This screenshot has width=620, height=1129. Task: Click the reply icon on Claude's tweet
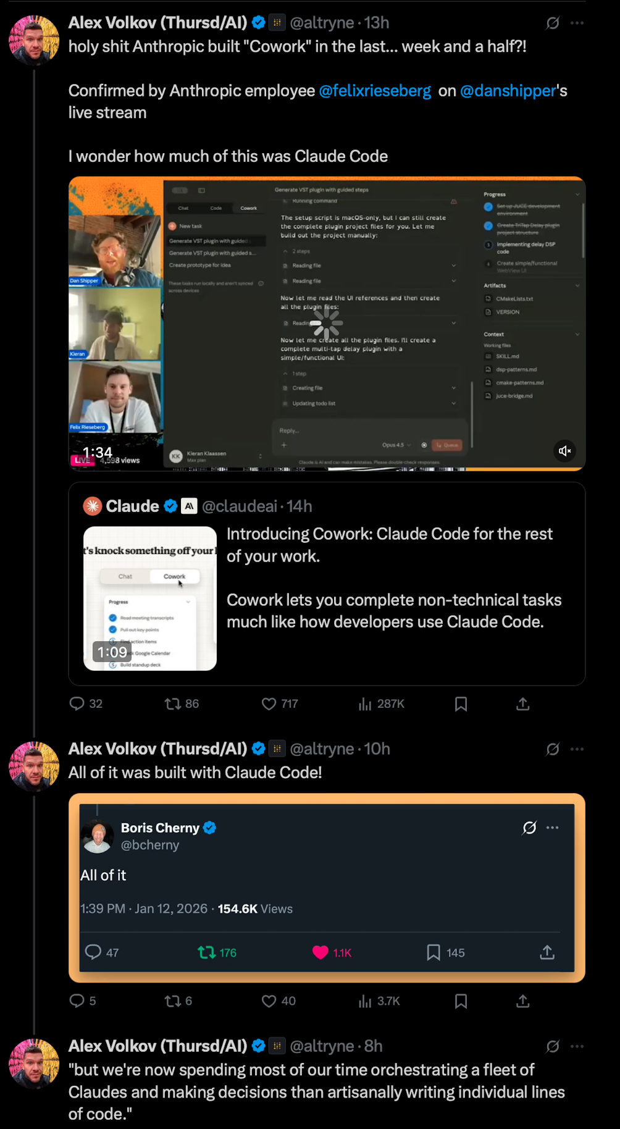[x=76, y=703]
